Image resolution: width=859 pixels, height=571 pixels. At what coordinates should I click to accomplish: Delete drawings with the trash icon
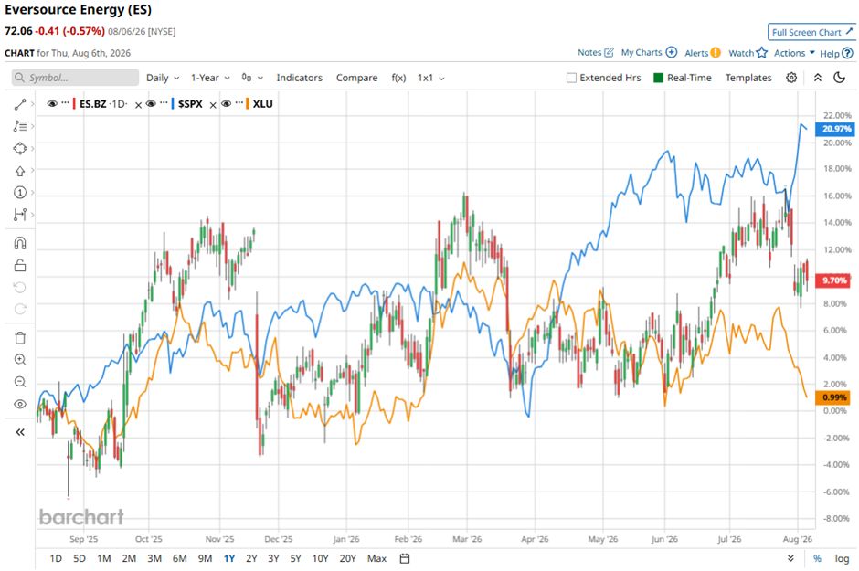click(20, 338)
